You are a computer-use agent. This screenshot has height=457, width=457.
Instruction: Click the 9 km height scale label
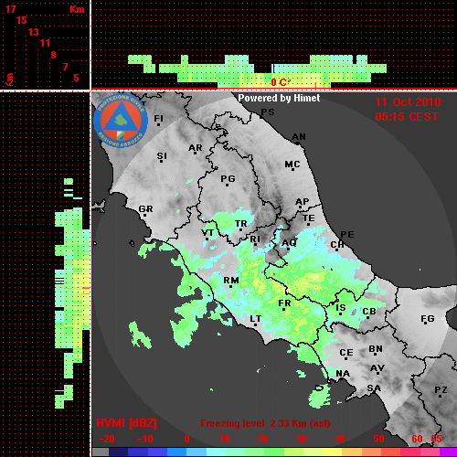click(x=53, y=55)
